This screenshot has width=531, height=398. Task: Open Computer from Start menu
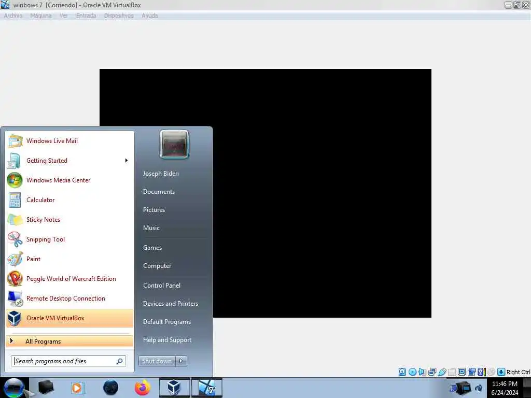[157, 266]
